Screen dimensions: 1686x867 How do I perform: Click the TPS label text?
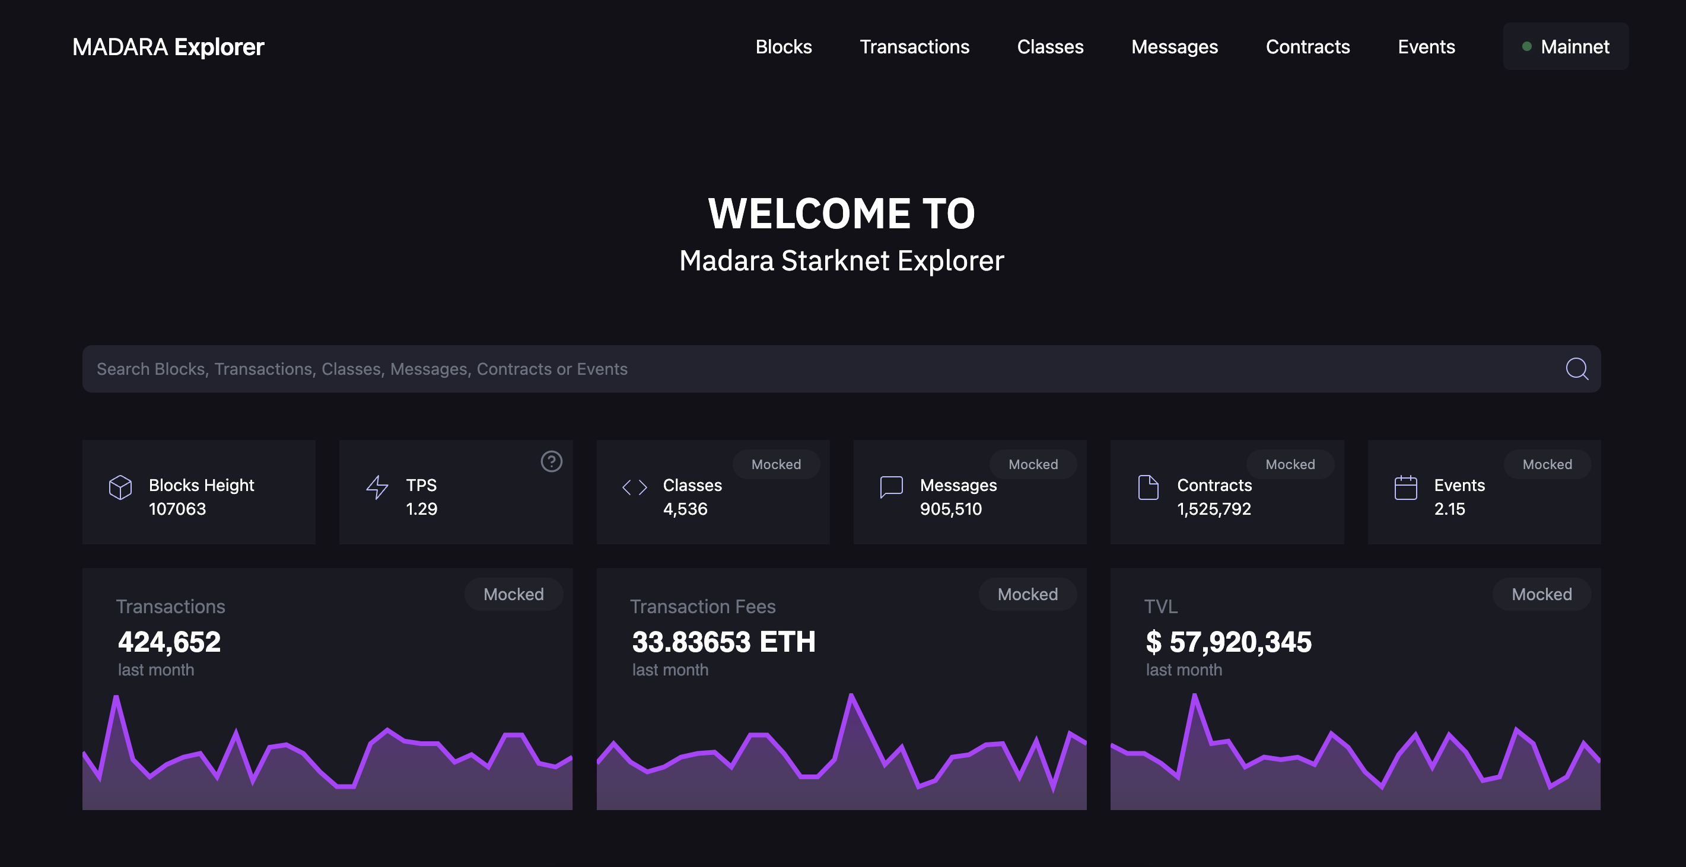pyautogui.click(x=421, y=485)
